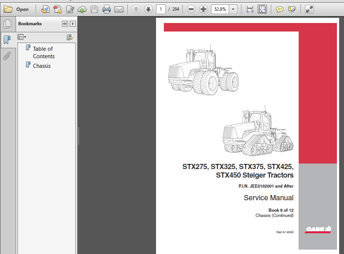Click the new bookmark icon
Viewport: 344px width, 254px height.
coord(69,37)
